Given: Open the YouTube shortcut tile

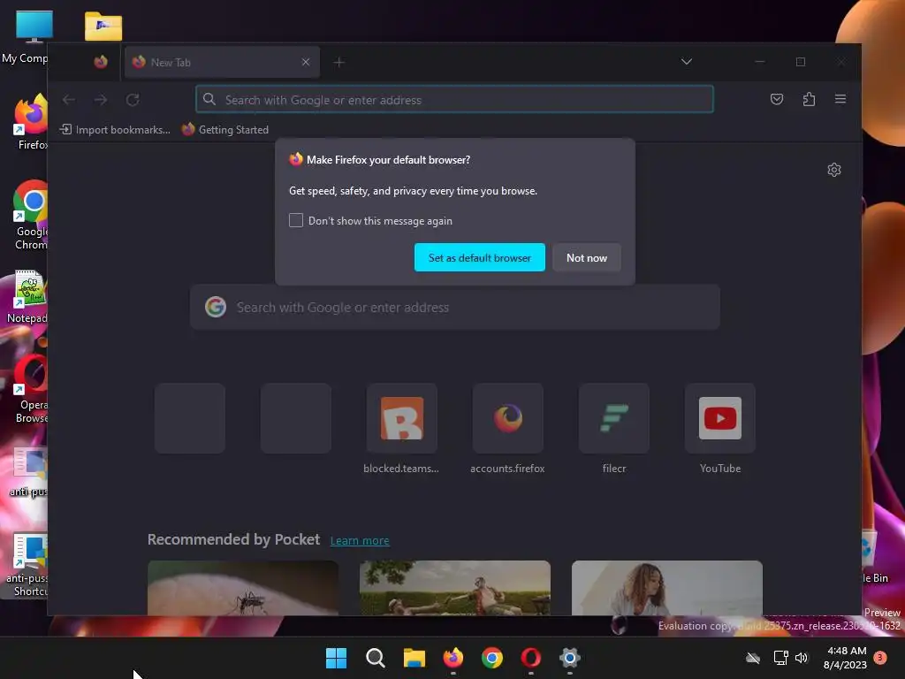Looking at the screenshot, I should pos(720,418).
